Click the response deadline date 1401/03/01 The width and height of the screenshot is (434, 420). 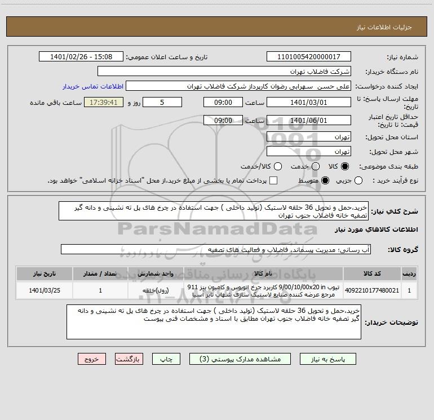coord(309,102)
